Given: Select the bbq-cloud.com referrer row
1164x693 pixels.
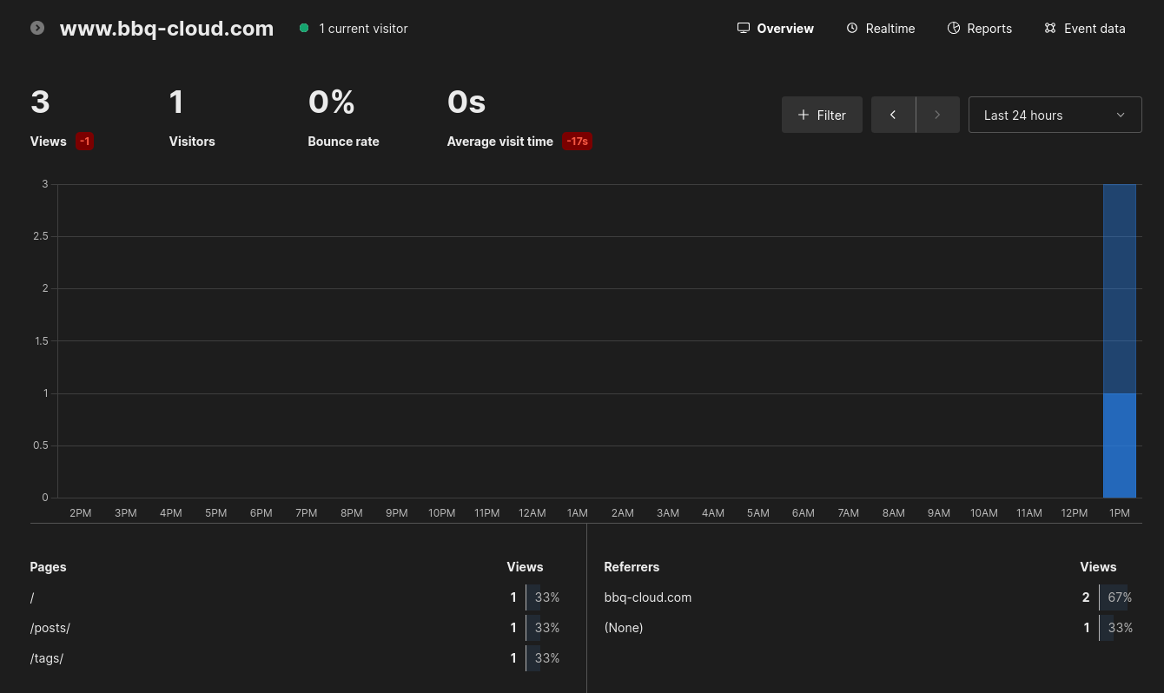Looking at the screenshot, I should tap(869, 597).
